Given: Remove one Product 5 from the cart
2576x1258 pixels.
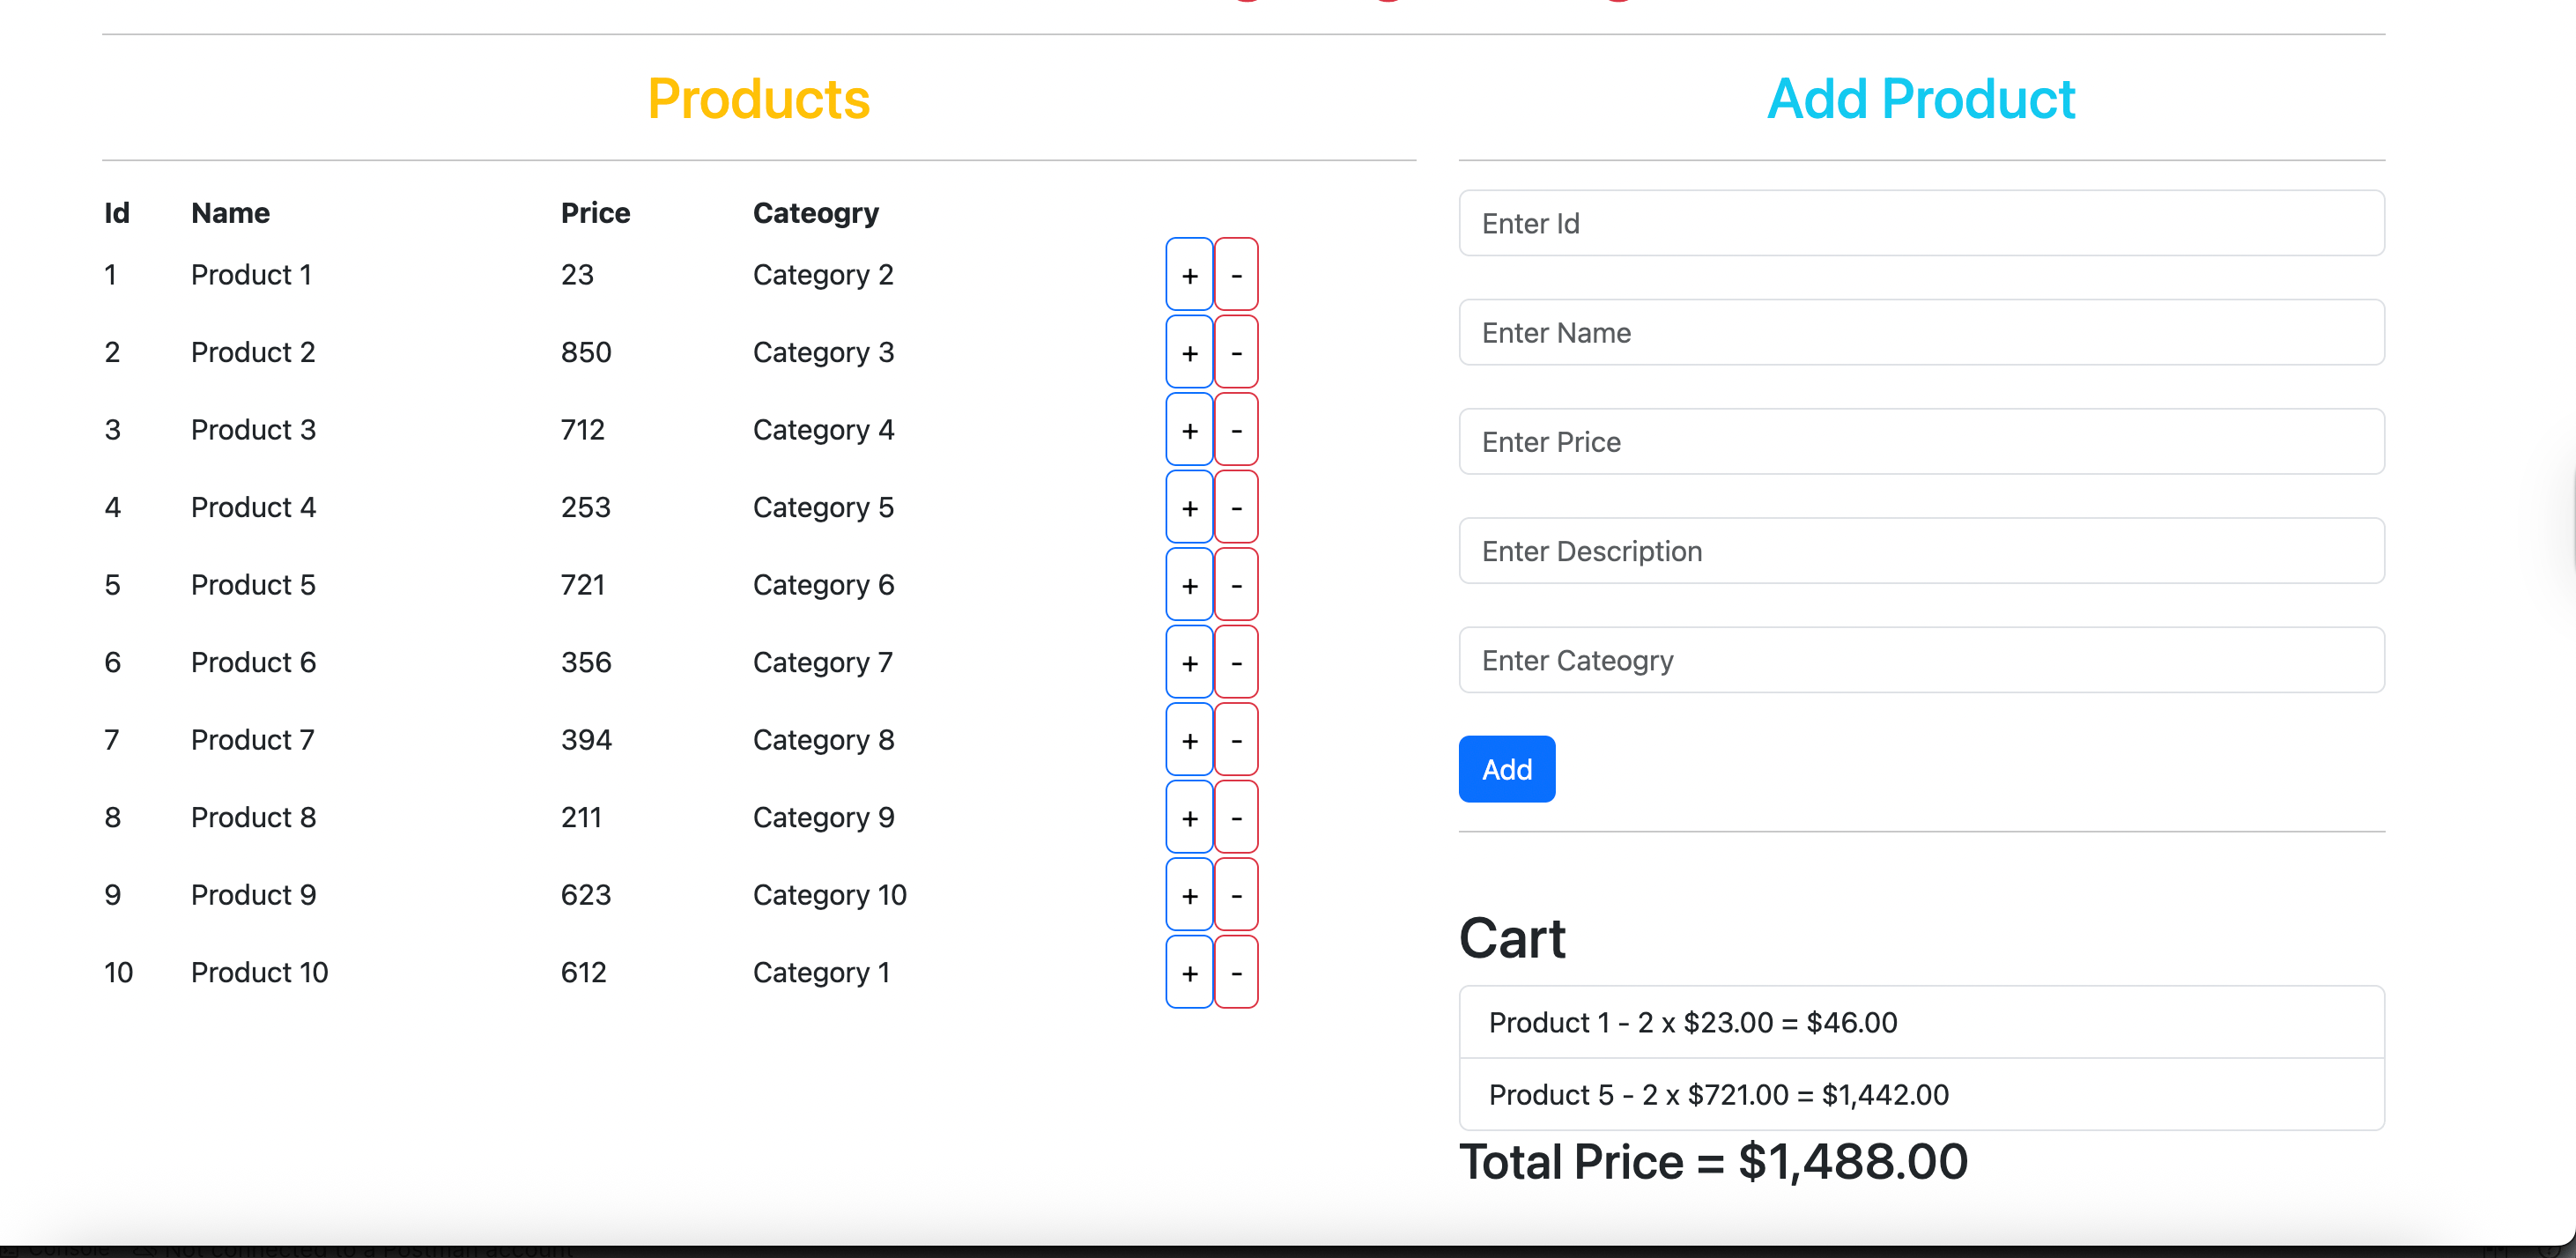Looking at the screenshot, I should 1236,584.
